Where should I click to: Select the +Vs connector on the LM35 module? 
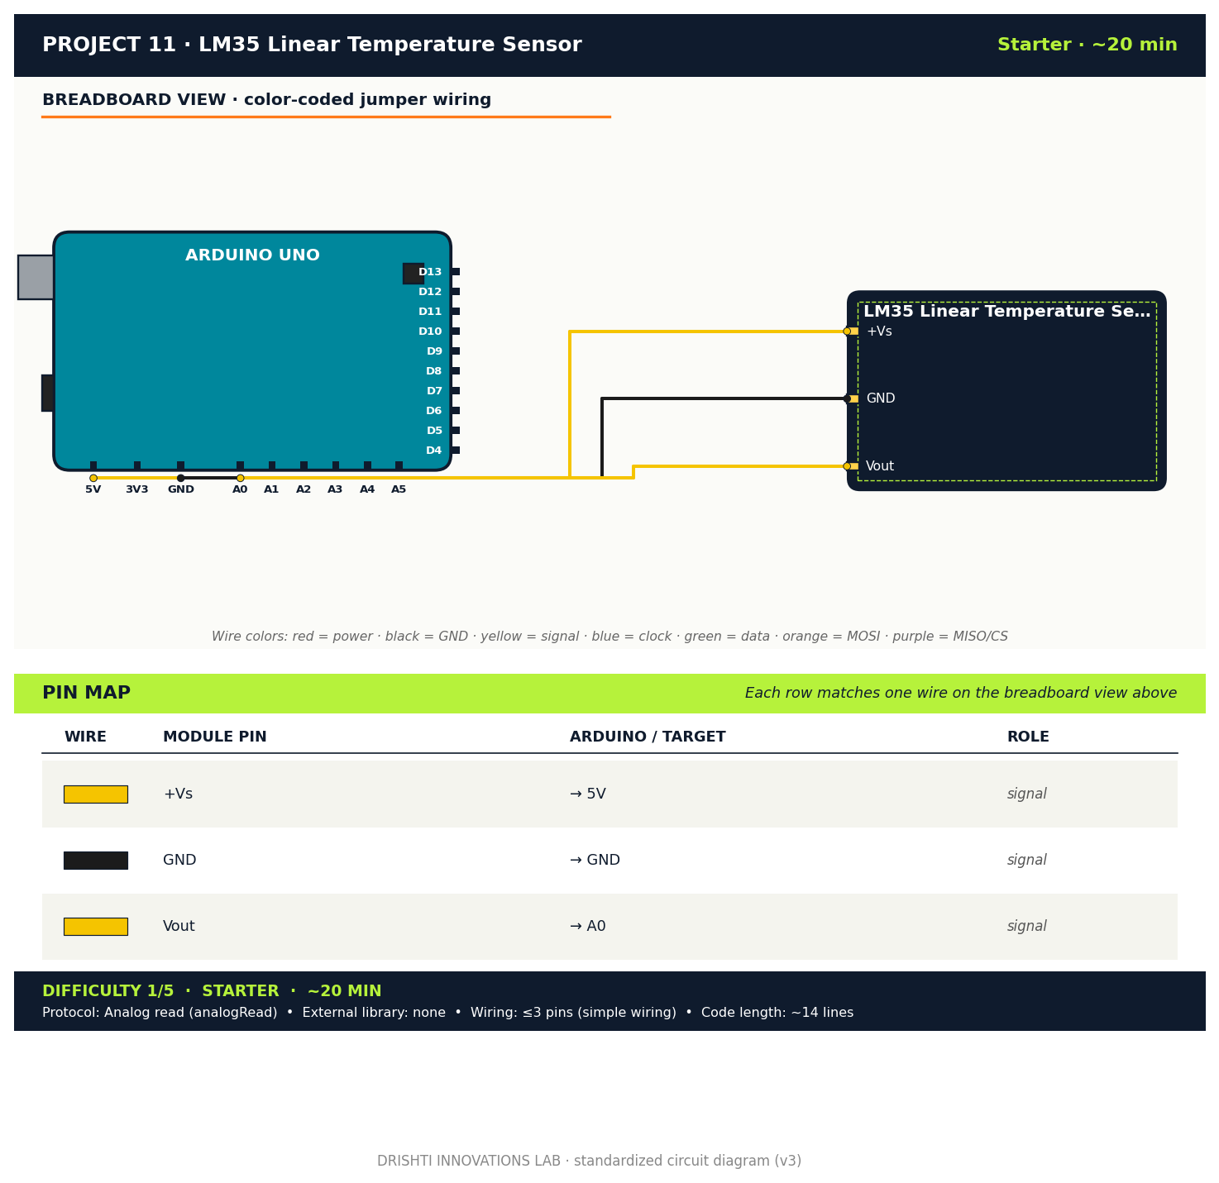849,331
